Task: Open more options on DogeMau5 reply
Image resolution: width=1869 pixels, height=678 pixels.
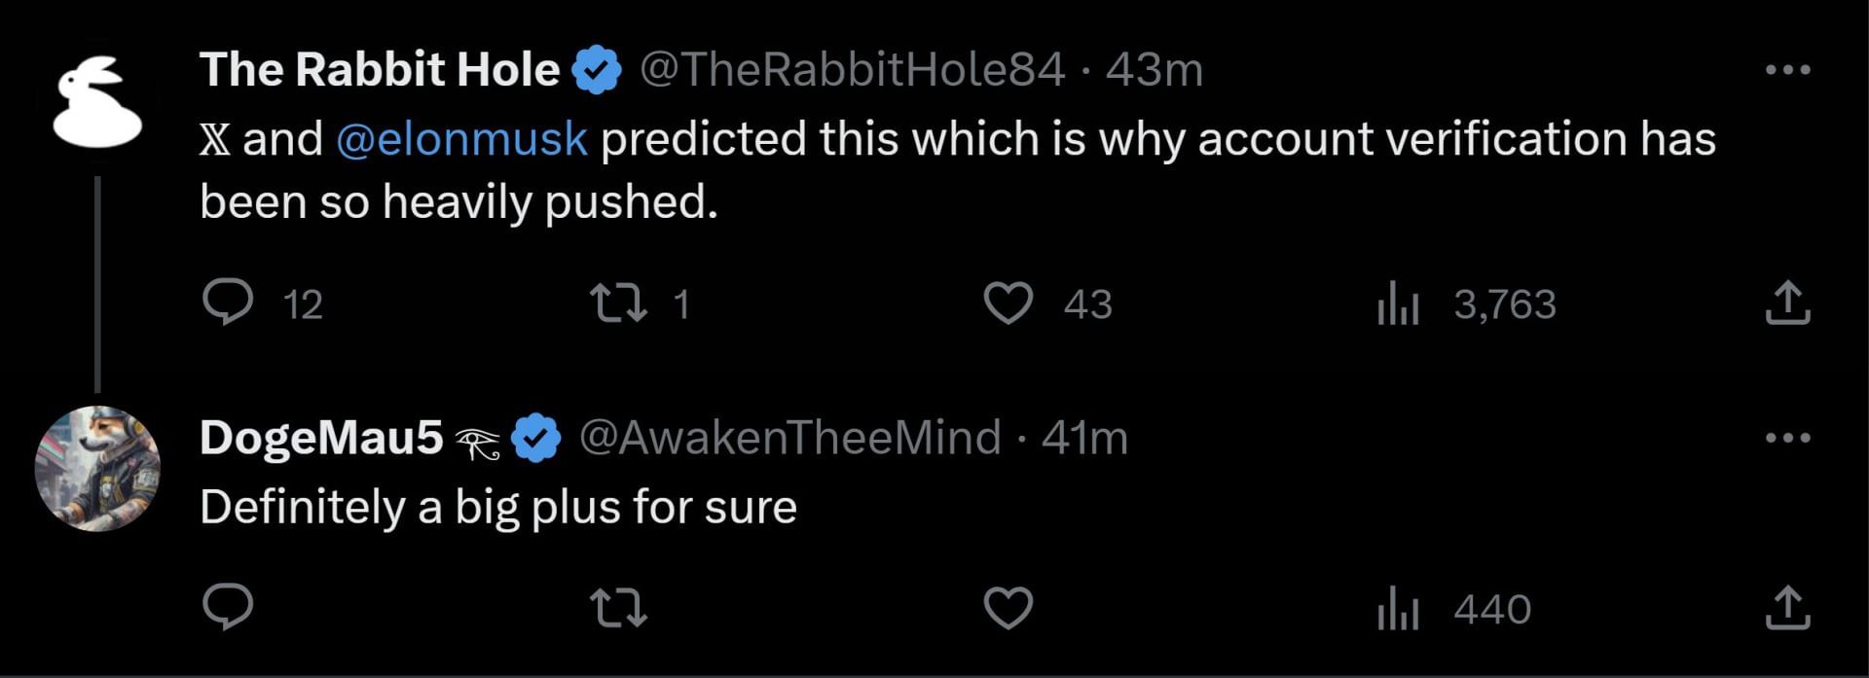Action: pyautogui.click(x=1787, y=438)
